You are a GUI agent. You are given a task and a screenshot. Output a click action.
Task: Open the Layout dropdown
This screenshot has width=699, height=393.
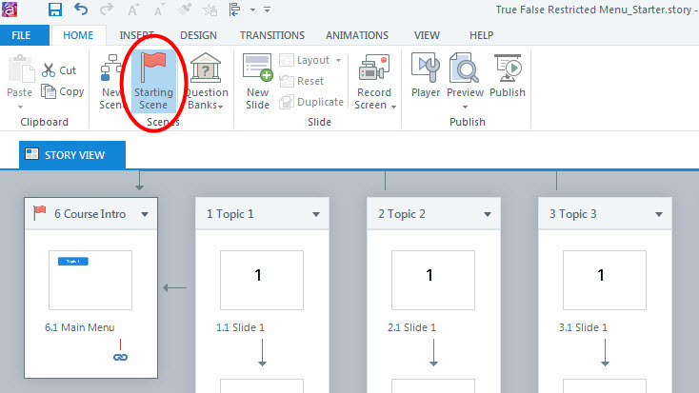point(310,60)
